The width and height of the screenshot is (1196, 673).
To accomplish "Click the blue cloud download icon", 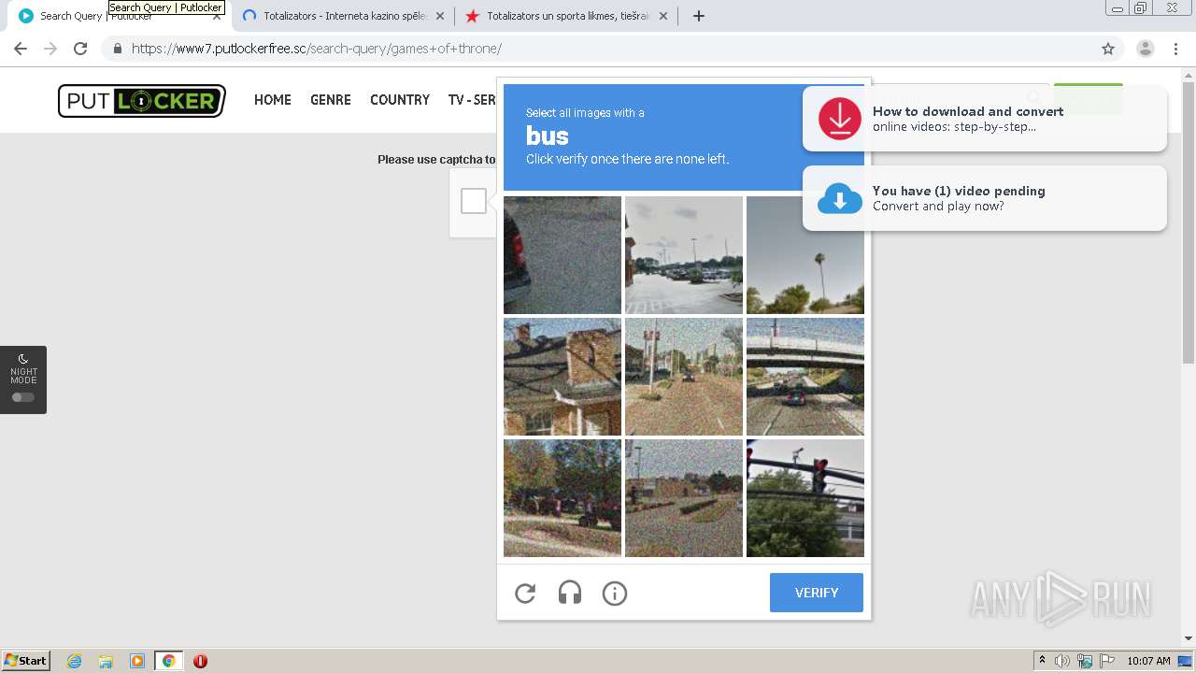I will 840,198.
